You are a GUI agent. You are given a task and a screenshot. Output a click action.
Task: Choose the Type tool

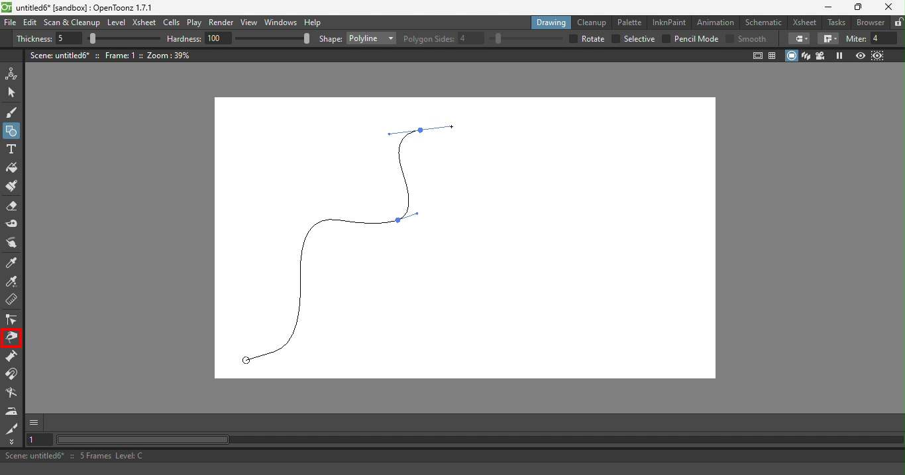[11, 150]
